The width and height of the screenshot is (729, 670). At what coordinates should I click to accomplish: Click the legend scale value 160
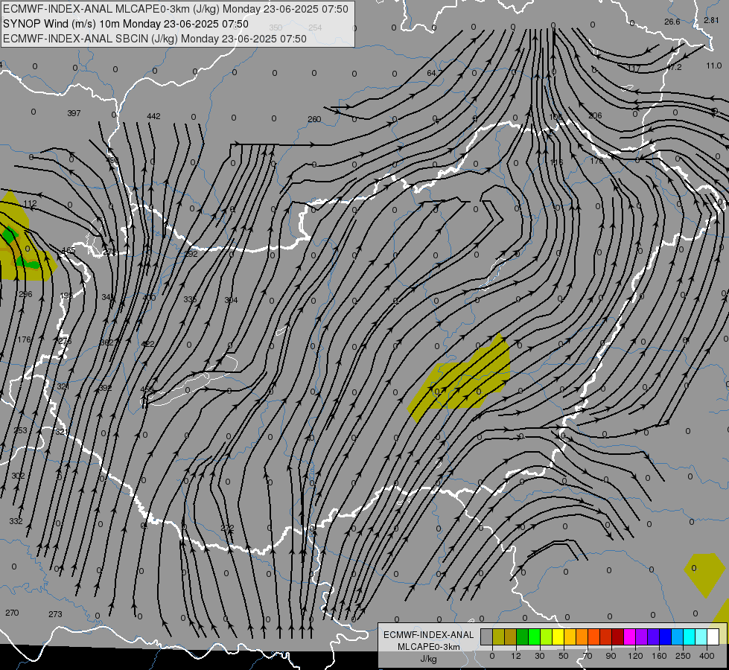pyautogui.click(x=659, y=656)
